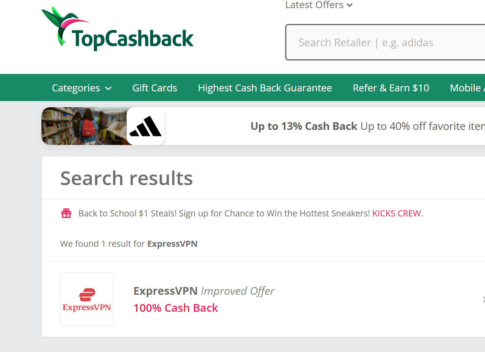The image size is (485, 352).
Task: Open the ExpressVPN result title
Action: tap(165, 291)
